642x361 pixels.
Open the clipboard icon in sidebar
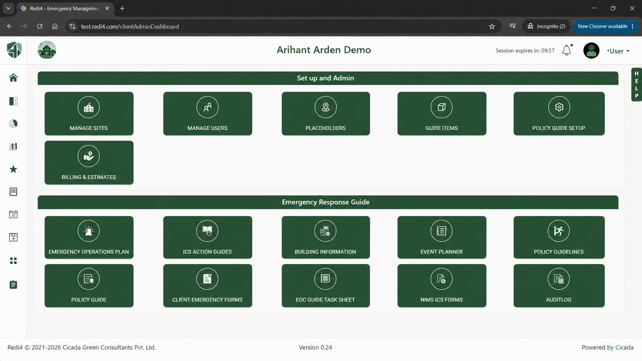(x=13, y=285)
